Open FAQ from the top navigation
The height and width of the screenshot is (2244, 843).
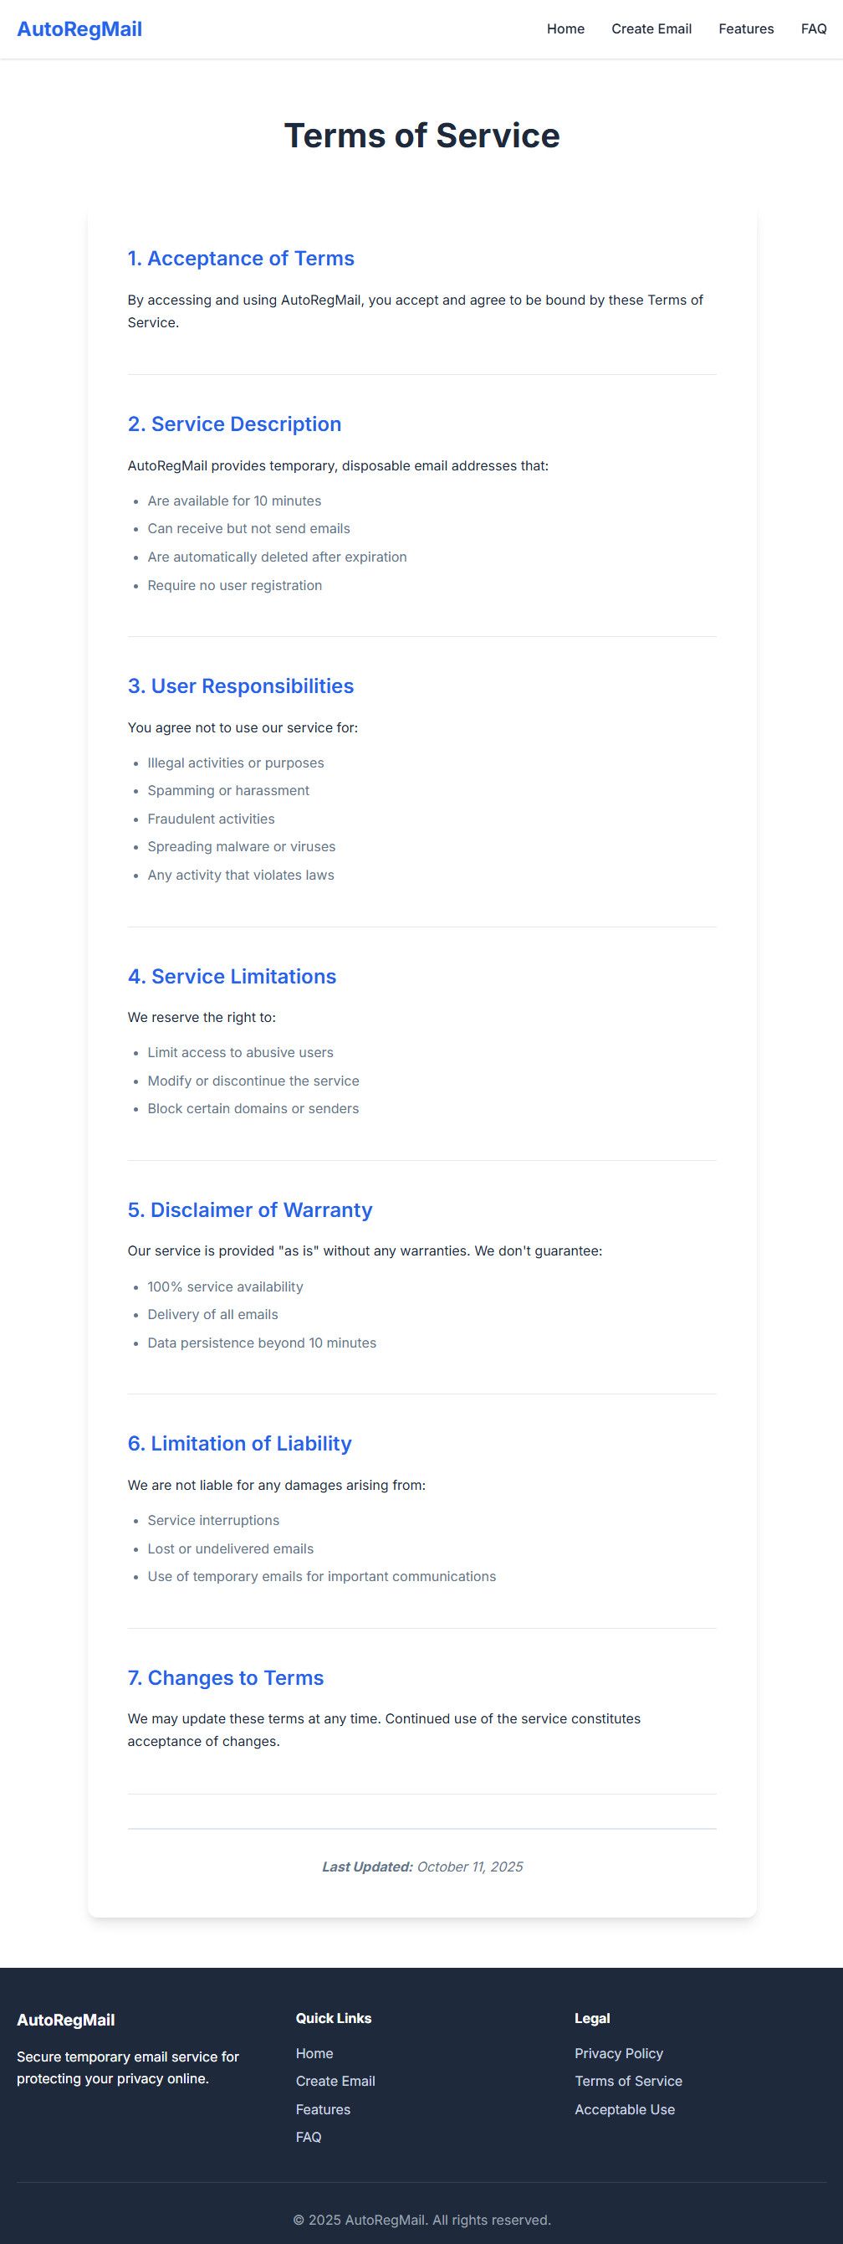(814, 29)
